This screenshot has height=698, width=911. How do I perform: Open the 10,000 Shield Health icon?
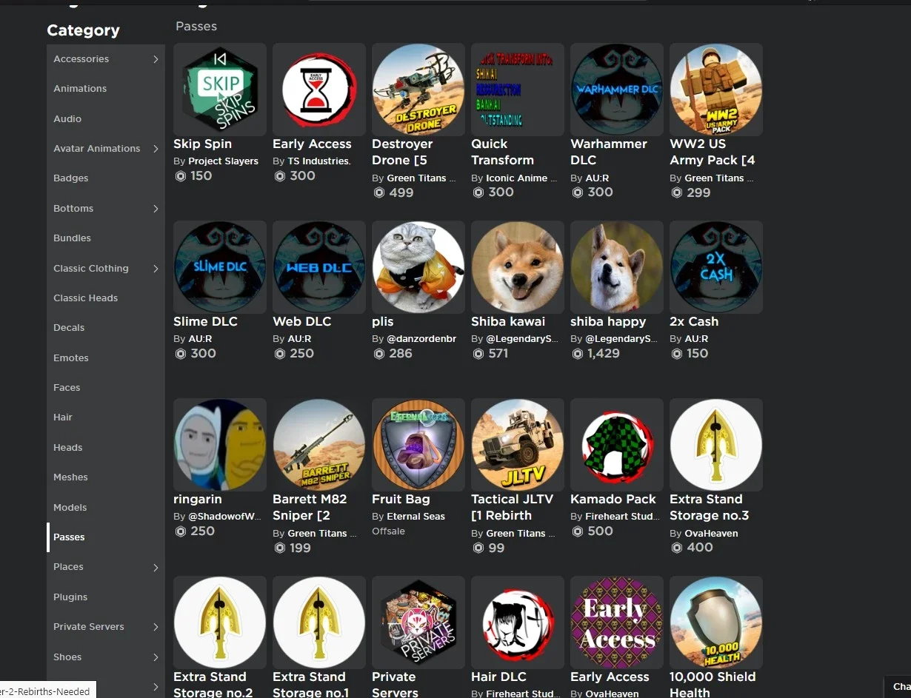716,623
